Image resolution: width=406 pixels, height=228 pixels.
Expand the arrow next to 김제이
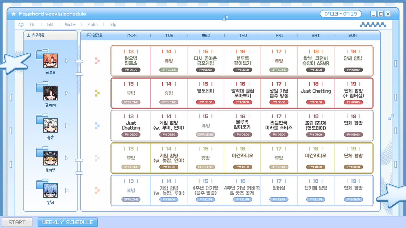[67, 93]
